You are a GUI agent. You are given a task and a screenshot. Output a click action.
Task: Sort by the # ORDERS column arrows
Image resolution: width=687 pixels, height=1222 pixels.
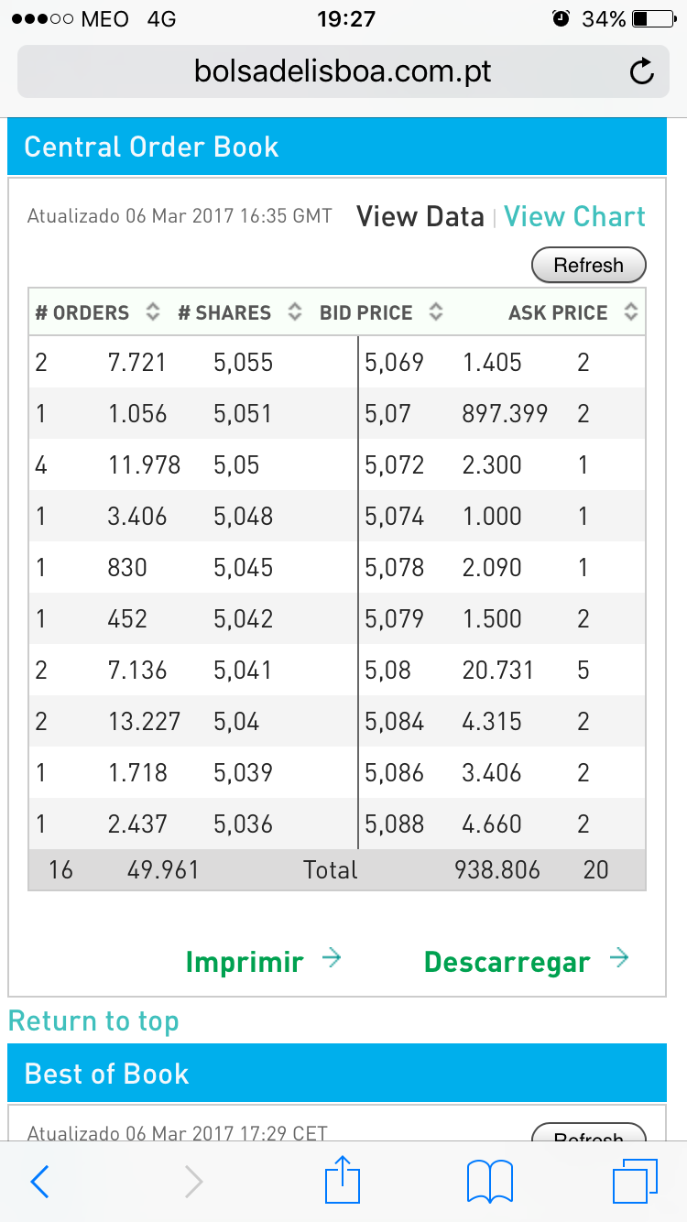pos(153,312)
